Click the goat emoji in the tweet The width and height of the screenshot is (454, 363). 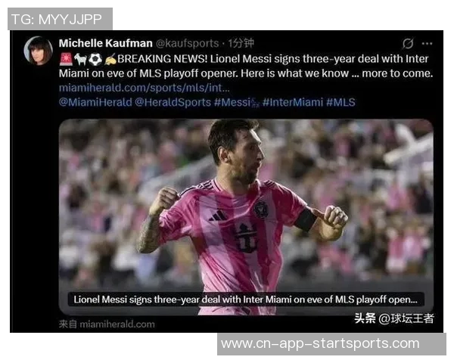tap(80, 59)
